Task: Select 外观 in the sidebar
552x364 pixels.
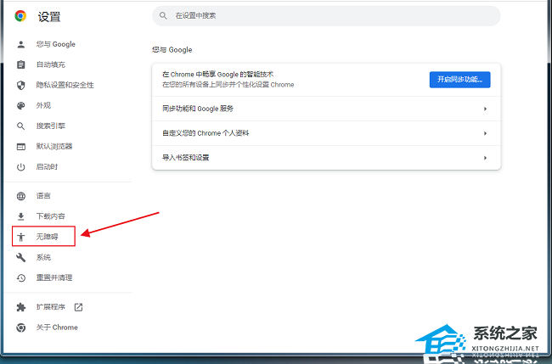Action: coord(43,105)
